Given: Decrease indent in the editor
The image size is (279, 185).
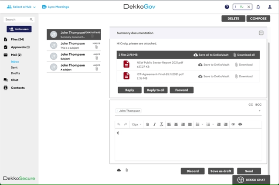Looking at the screenshot, I should [219, 124].
